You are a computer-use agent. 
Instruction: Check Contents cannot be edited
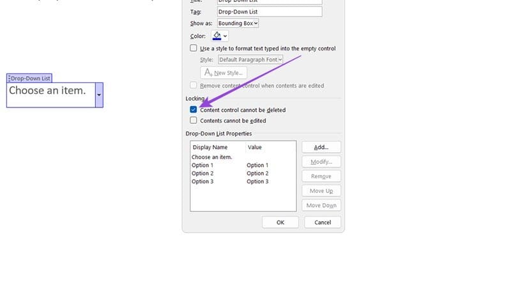(194, 120)
